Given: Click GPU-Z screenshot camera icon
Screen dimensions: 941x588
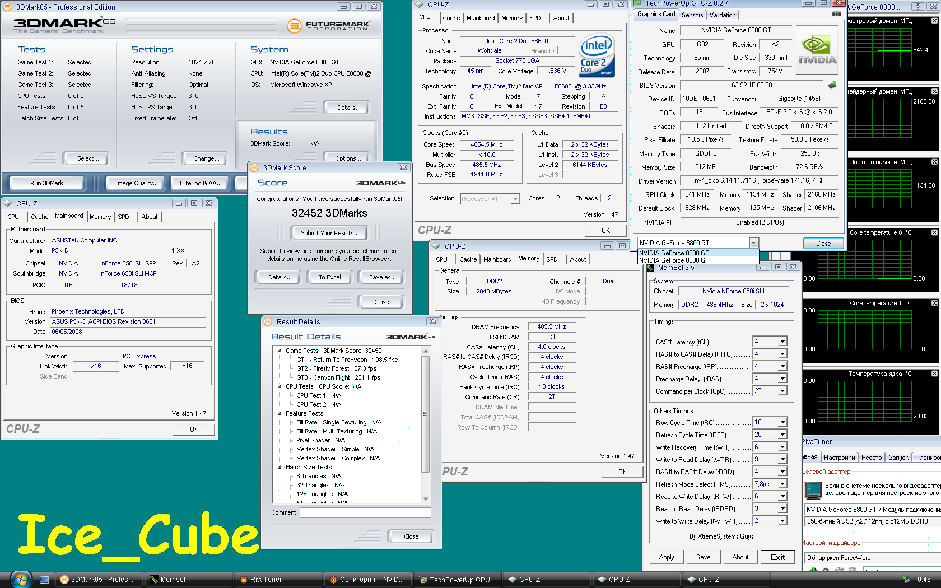Looking at the screenshot, I should 836,14.
